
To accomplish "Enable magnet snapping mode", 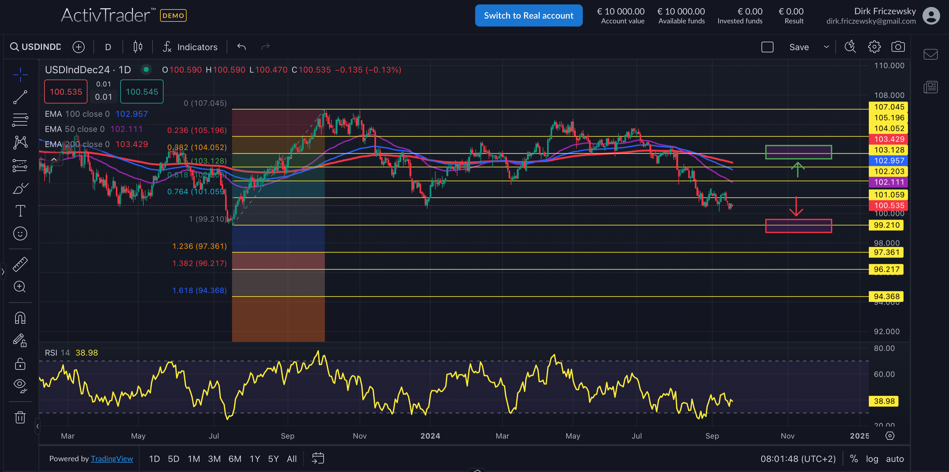I will pyautogui.click(x=20, y=317).
